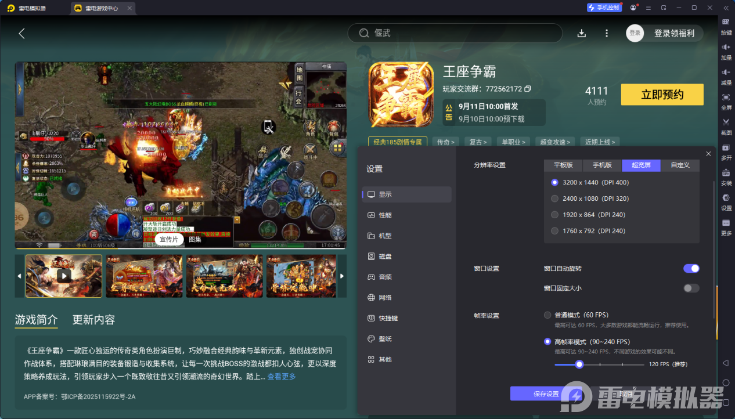Viewport: 735px width, 419px height.
Task: Take a screenshot with 截图 scissors
Action: (726, 125)
